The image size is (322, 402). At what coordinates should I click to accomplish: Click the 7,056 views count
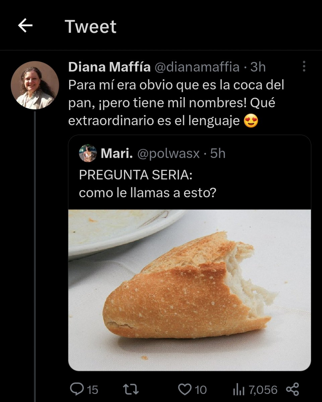263,390
